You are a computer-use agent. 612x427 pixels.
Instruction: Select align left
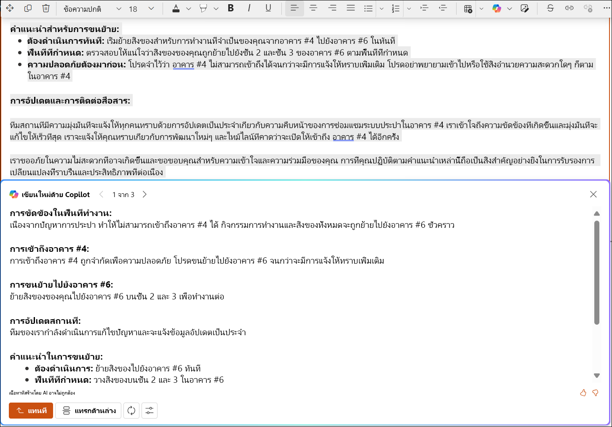(294, 8)
